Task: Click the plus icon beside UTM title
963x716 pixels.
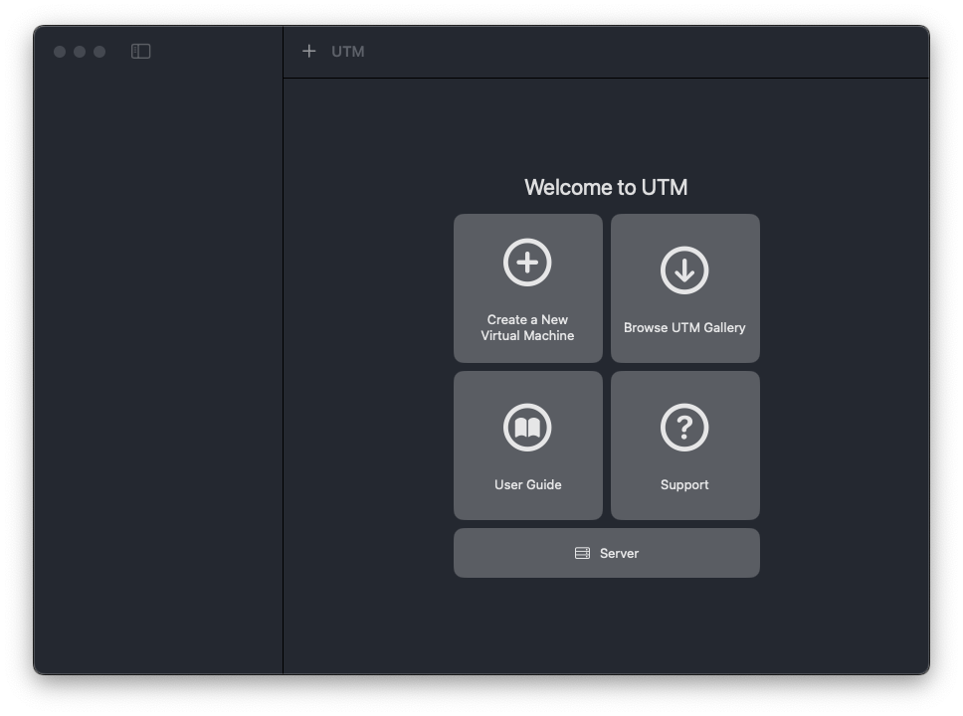Action: [309, 52]
